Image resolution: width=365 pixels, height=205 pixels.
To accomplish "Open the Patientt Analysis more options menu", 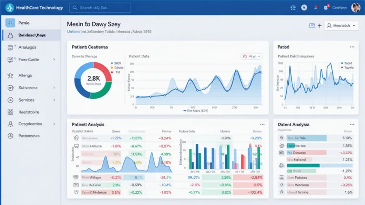I will pos(262,125).
